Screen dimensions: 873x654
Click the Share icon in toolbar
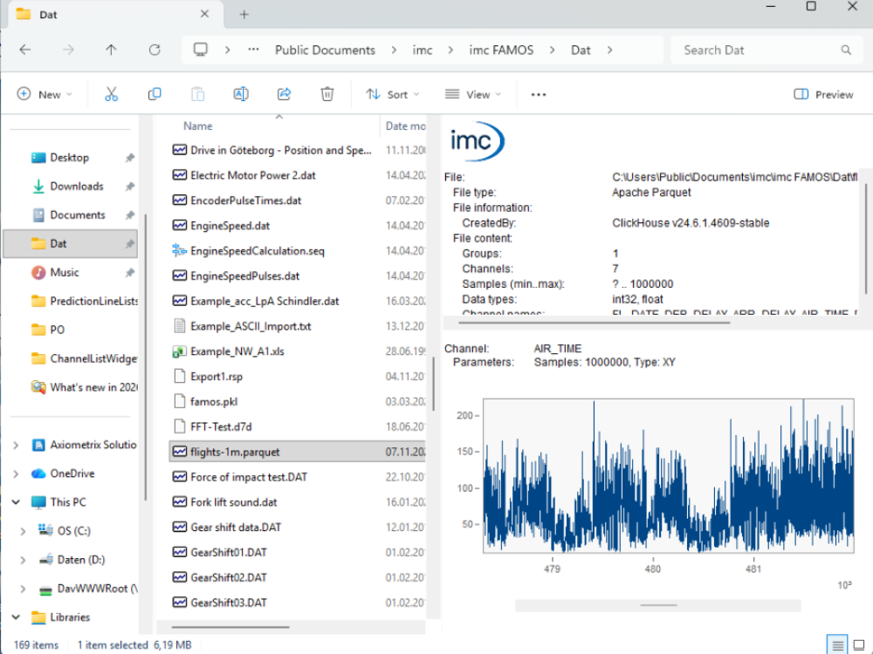[x=284, y=94]
